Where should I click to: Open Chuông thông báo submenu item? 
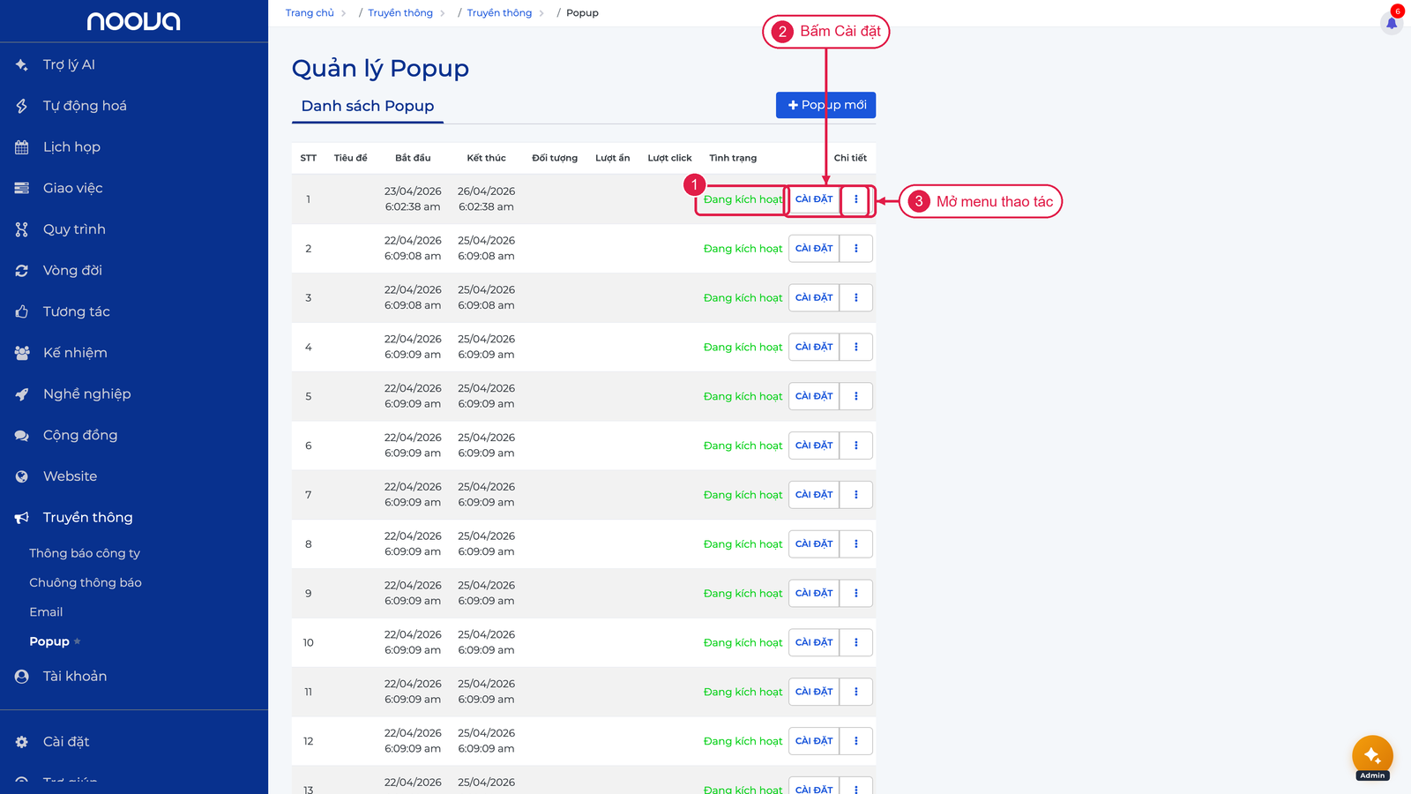point(86,582)
